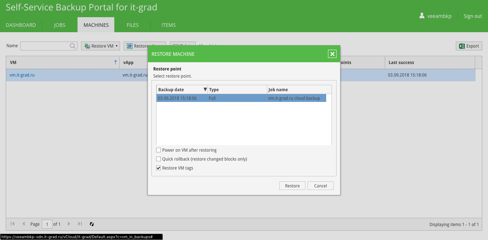The width and height of the screenshot is (488, 240).
Task: Click the Last success column header
Action: [x=430, y=62]
